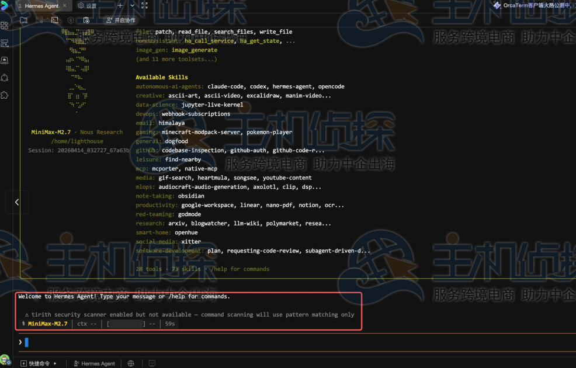Click the monitor chart icon in bottom bar

152,363
